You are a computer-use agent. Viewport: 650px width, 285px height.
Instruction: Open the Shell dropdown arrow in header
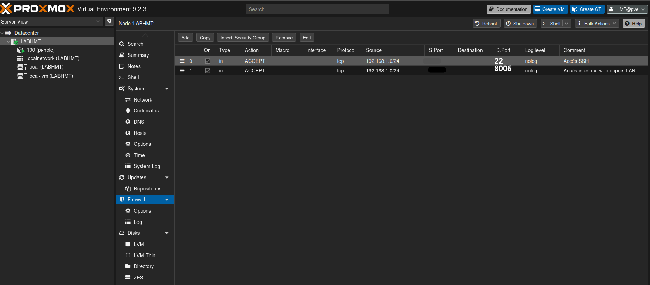[566, 24]
